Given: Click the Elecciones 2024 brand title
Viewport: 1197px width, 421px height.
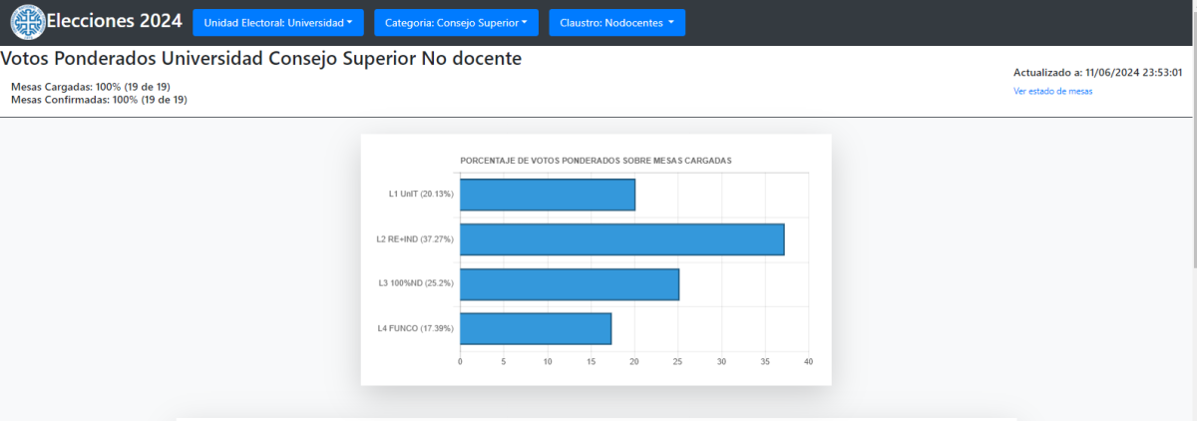Looking at the screenshot, I should point(114,22).
